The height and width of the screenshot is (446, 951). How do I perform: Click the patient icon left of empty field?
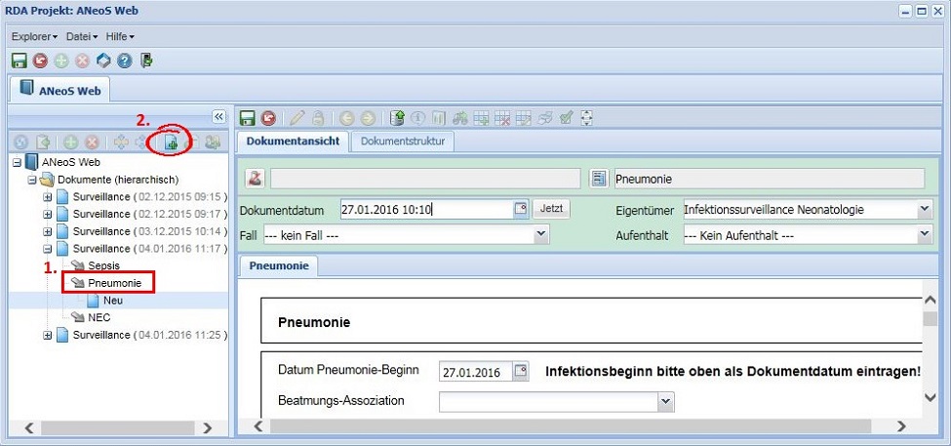[x=254, y=179]
